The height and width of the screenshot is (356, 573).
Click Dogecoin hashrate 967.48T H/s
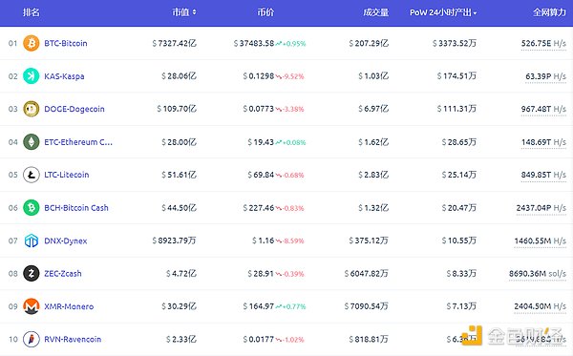(x=543, y=109)
